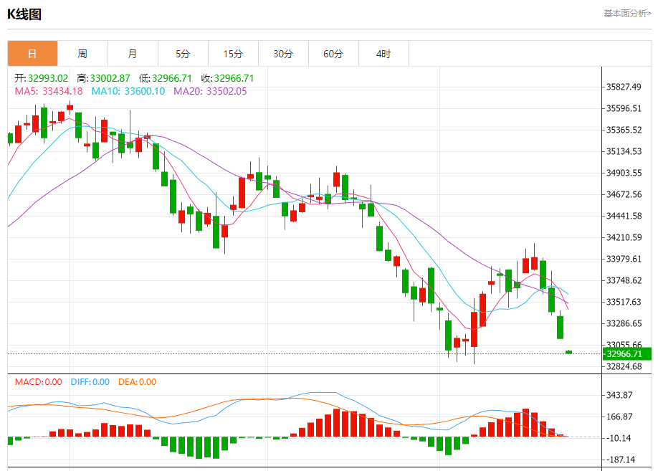Viewport: 658px width, 471px height.
Task: Open the 60分 interval tab
Action: coord(333,54)
